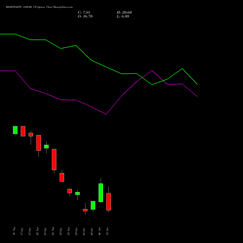Image resolution: width=243 pixels, height=243 pixels.
Task: Click the 21 Sep date label
Action: [30, 231]
